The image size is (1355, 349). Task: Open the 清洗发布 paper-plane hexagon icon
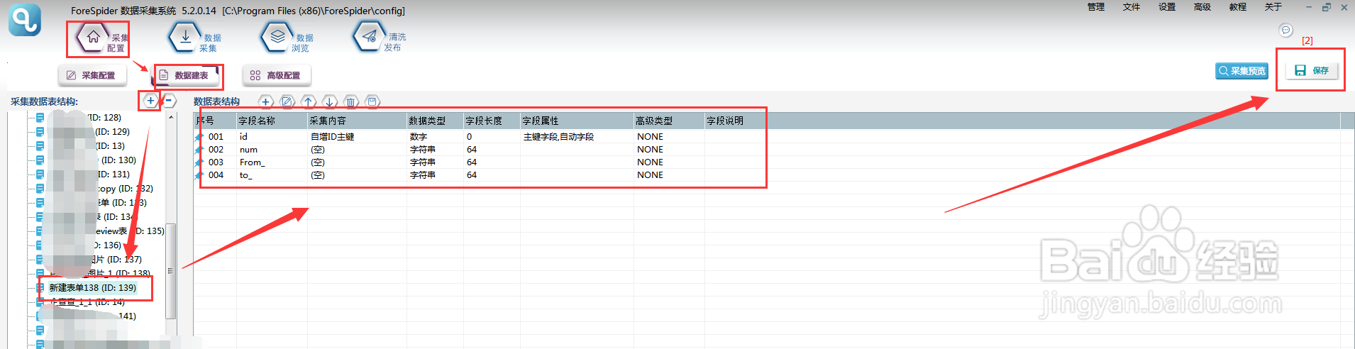(x=370, y=37)
